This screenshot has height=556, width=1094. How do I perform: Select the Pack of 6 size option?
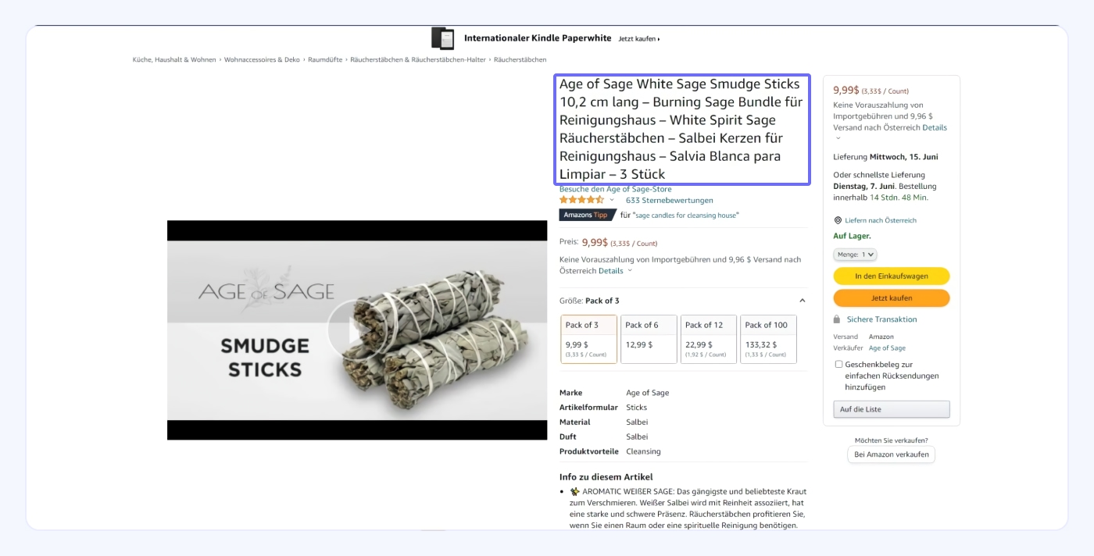pos(649,339)
